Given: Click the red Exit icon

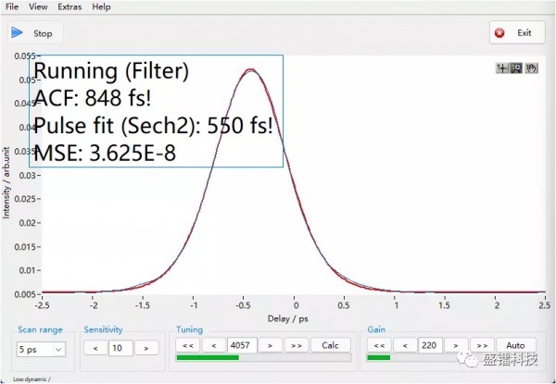Looking at the screenshot, I should 500,33.
